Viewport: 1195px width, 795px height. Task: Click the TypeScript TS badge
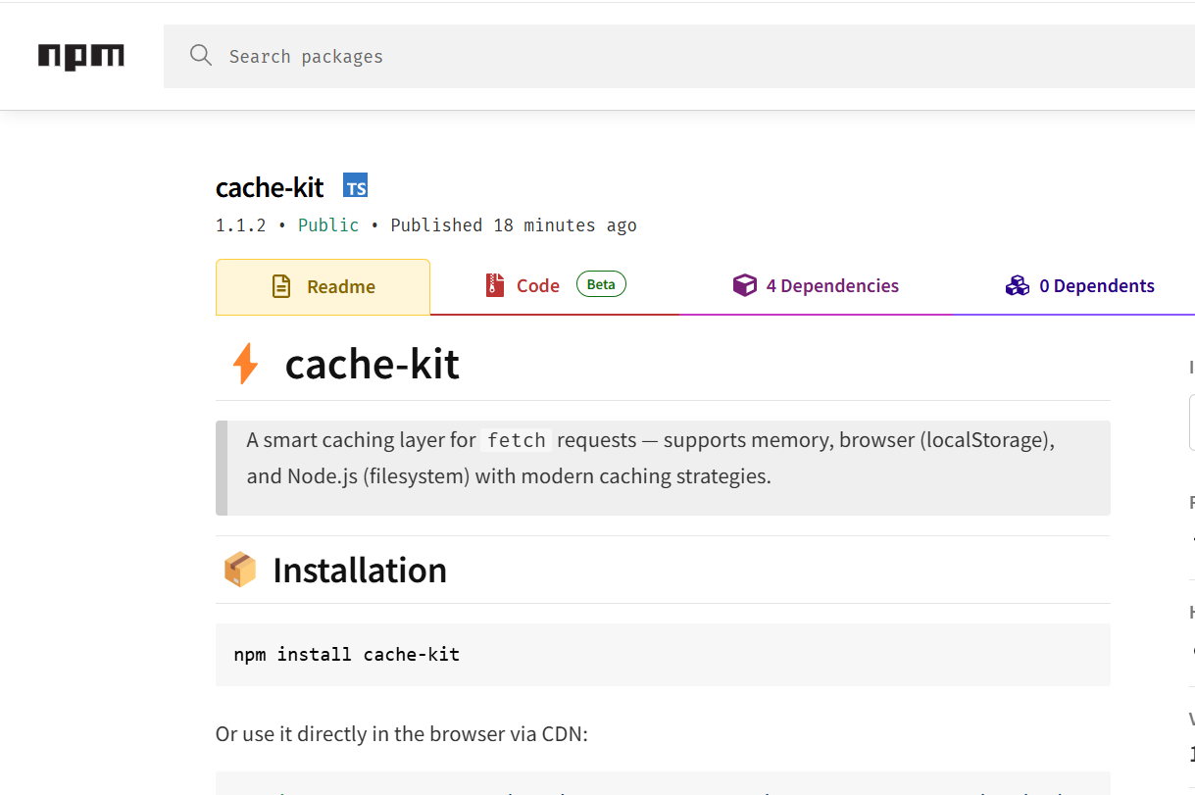[x=355, y=186]
